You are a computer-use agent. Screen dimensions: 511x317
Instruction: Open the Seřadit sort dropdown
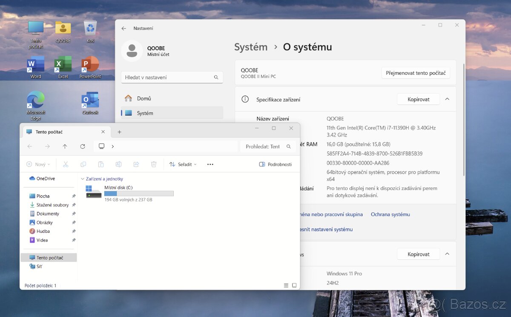click(x=183, y=164)
